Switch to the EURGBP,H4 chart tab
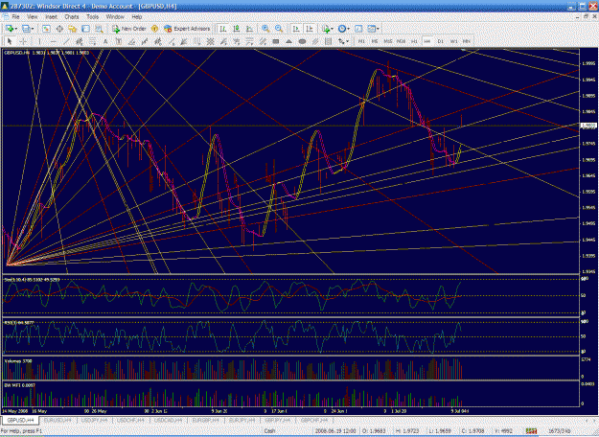 click(205, 420)
